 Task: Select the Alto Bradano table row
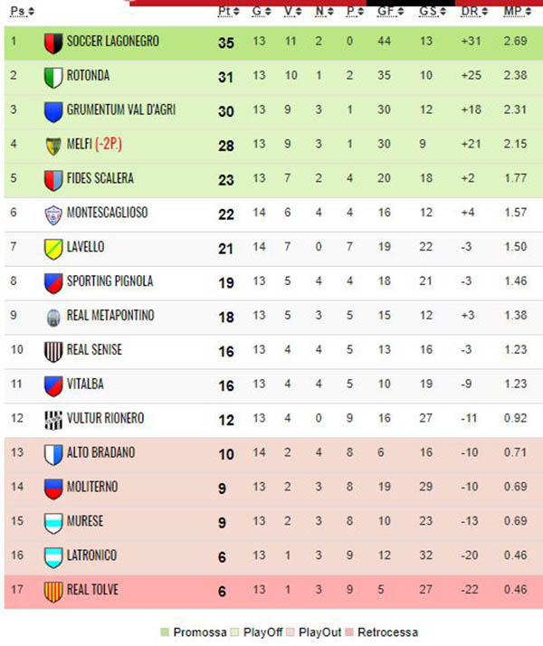pyautogui.click(x=273, y=454)
